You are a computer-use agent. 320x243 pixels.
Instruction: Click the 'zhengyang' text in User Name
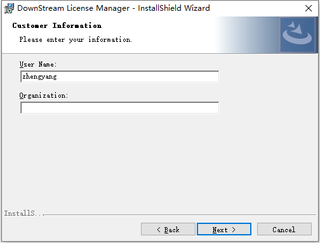[39, 77]
